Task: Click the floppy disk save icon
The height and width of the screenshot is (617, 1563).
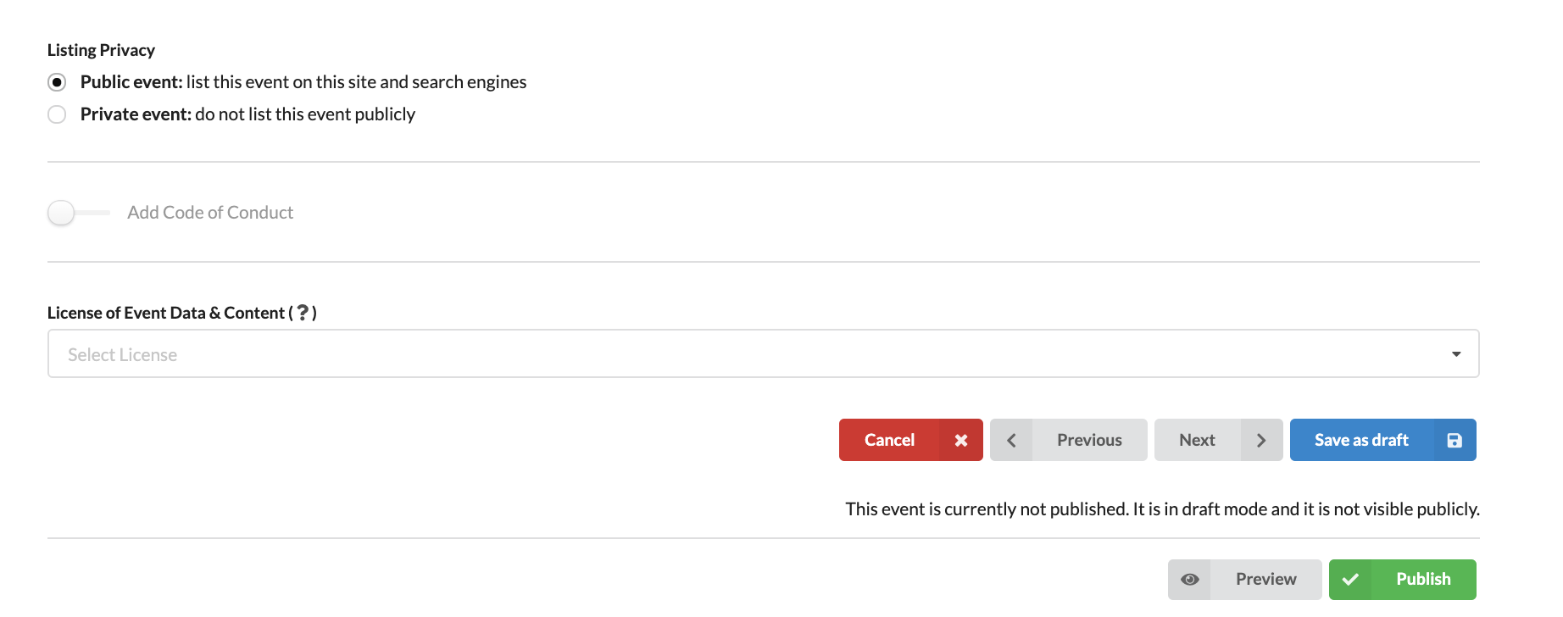Action: click(1455, 440)
